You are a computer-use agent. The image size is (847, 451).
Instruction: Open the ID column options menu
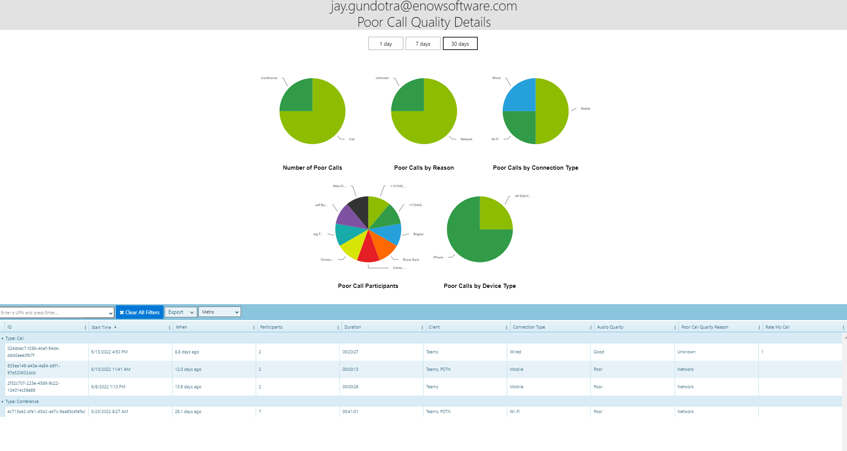pos(86,327)
